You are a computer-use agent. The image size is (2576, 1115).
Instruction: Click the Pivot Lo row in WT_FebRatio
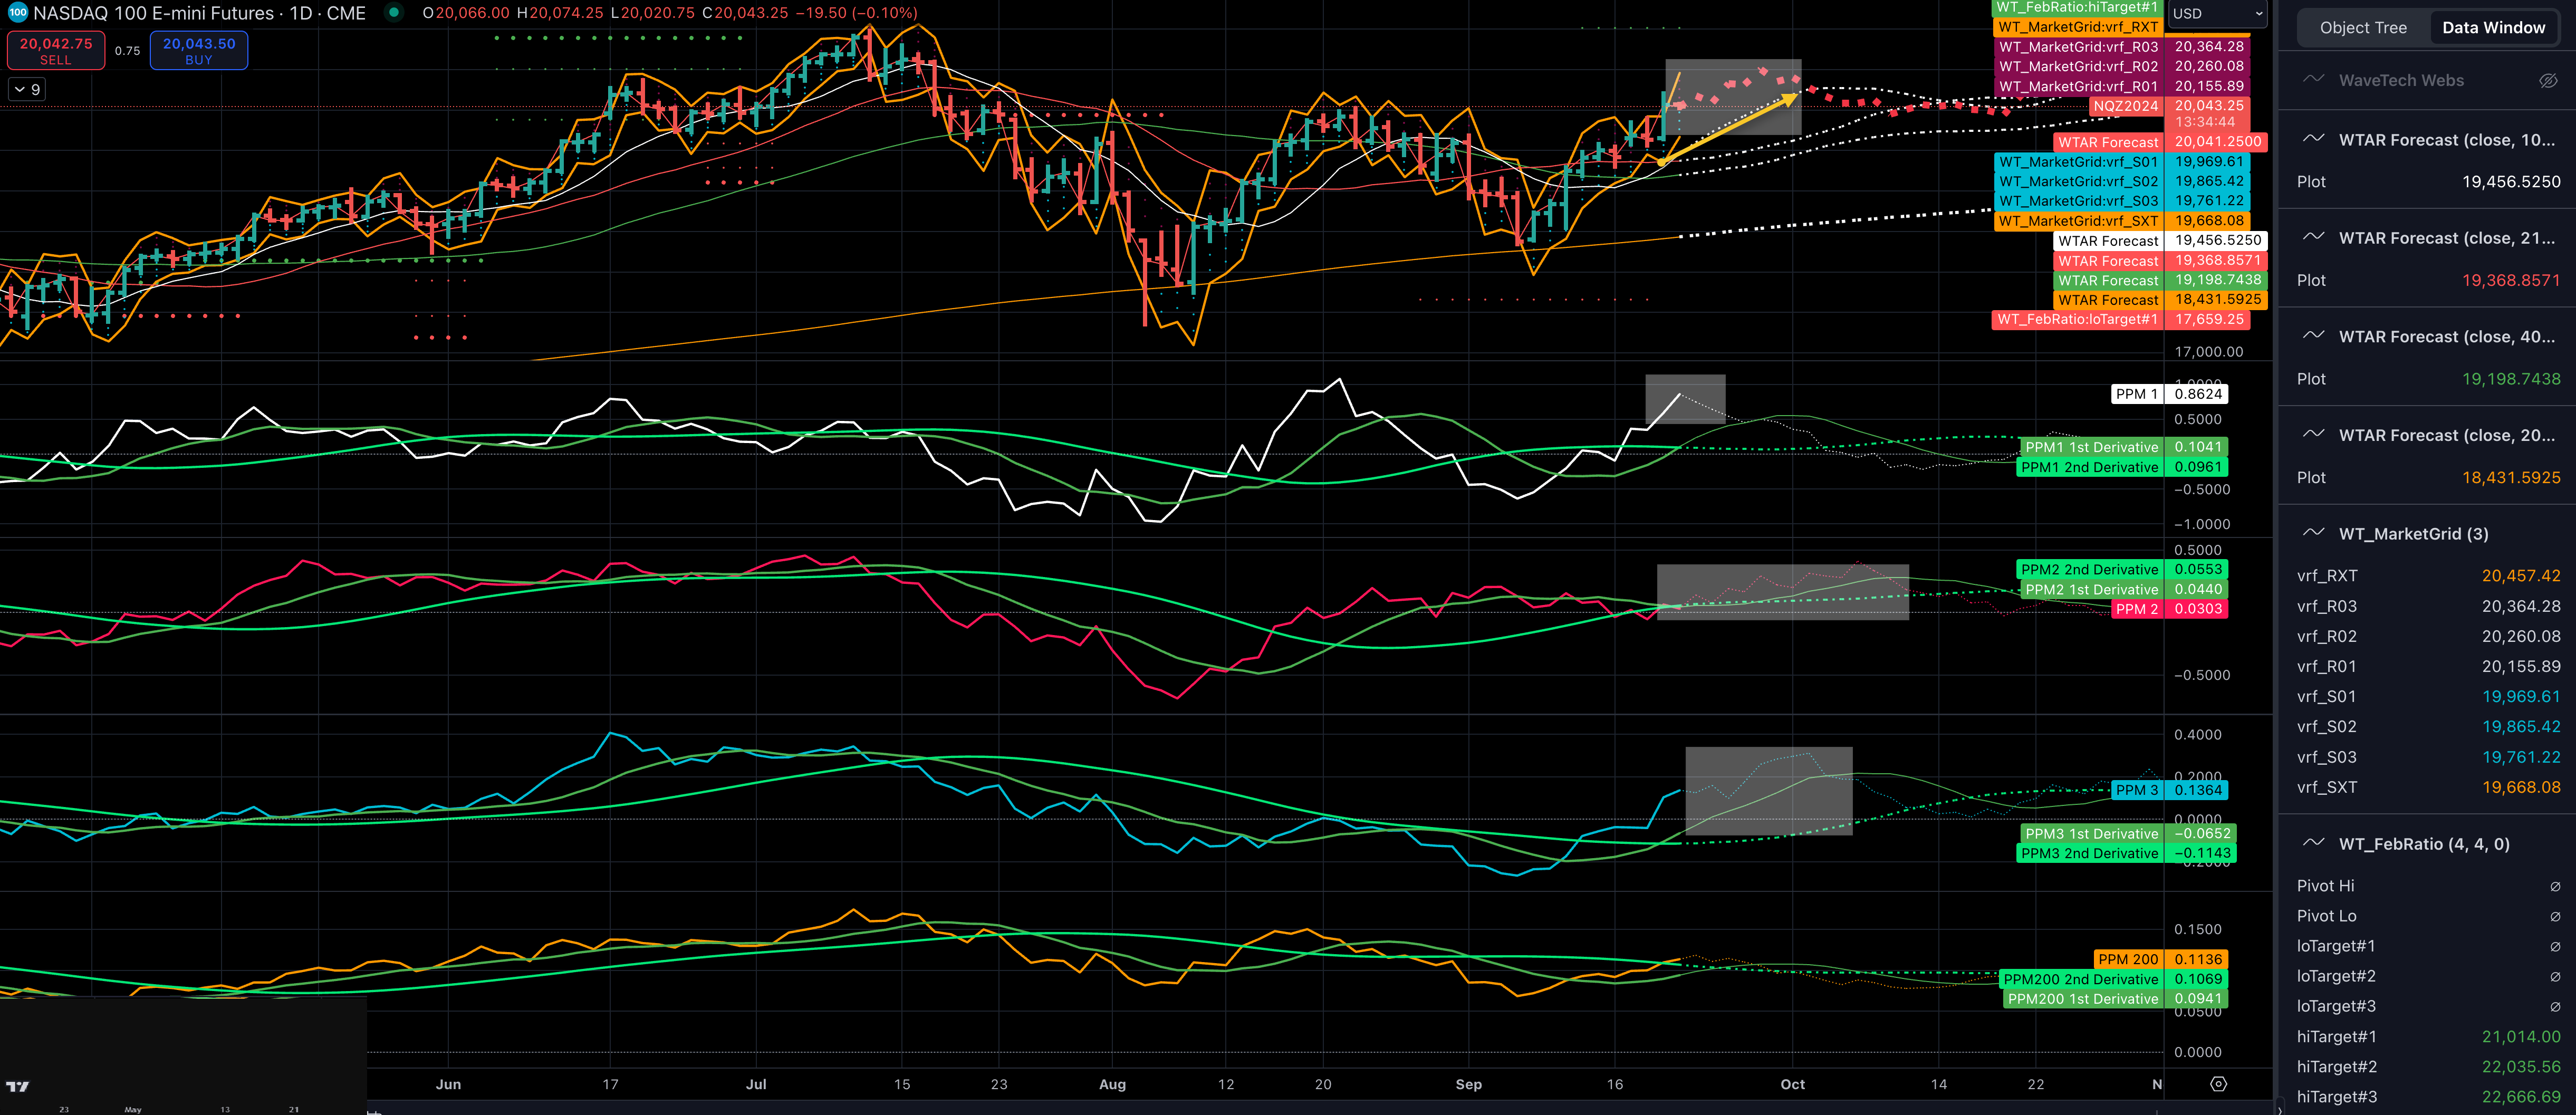pos(2428,916)
